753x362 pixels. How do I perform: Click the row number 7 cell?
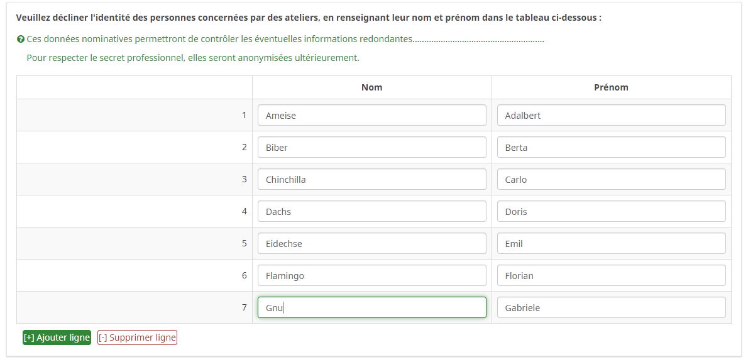[x=244, y=308]
